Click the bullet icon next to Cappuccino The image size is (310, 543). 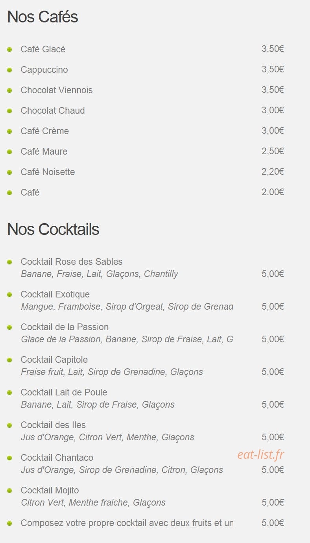[x=9, y=70]
